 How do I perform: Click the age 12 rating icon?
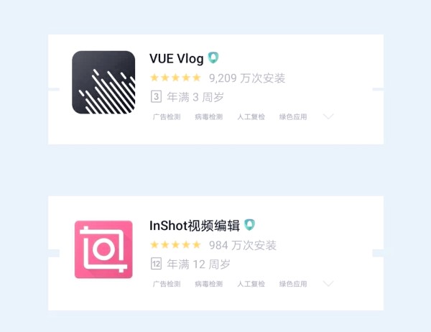(156, 264)
